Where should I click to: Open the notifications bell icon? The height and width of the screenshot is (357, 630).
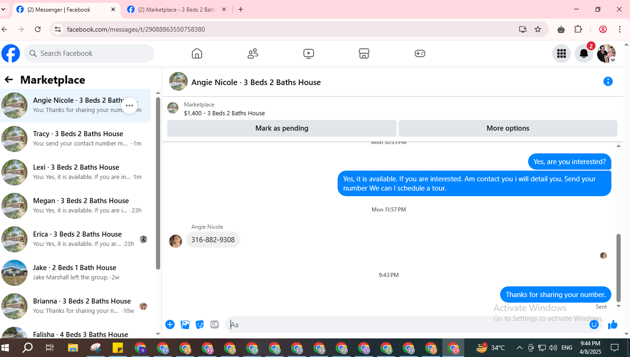pyautogui.click(x=584, y=53)
